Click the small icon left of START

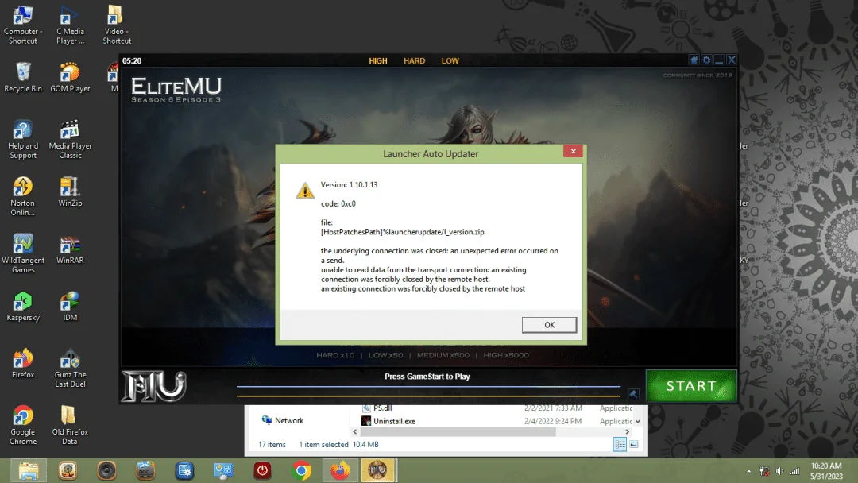[633, 394]
